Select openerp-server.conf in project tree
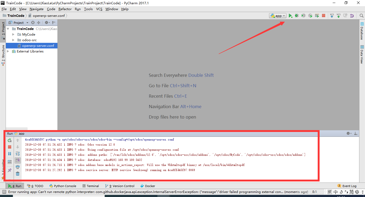The height and width of the screenshot is (197, 365). (x=38, y=46)
